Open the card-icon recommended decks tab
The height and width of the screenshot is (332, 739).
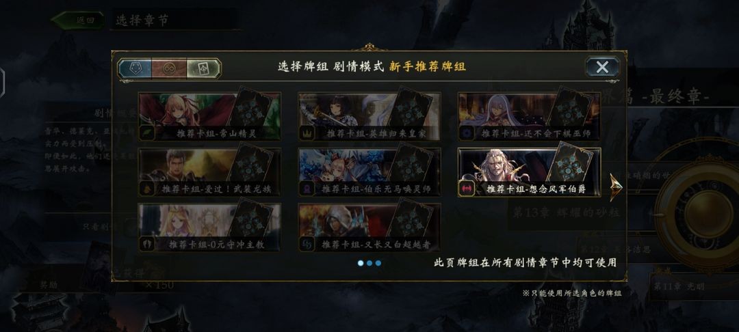click(x=204, y=69)
